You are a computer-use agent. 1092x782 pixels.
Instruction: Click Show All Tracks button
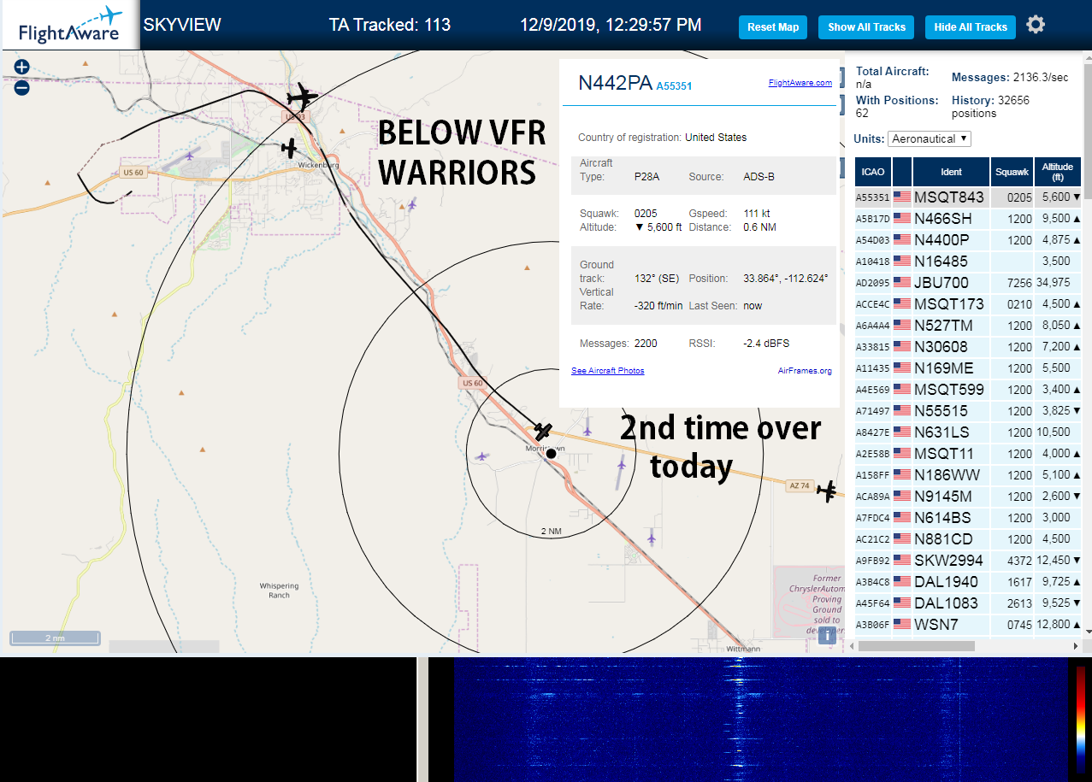(866, 27)
